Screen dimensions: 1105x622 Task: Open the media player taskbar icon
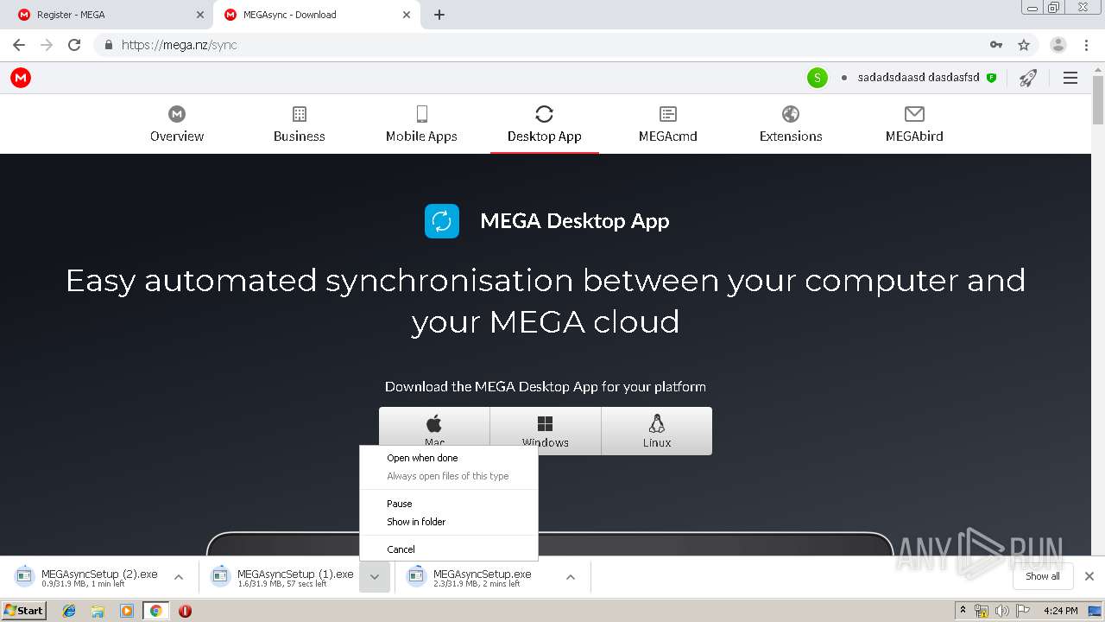coord(127,611)
